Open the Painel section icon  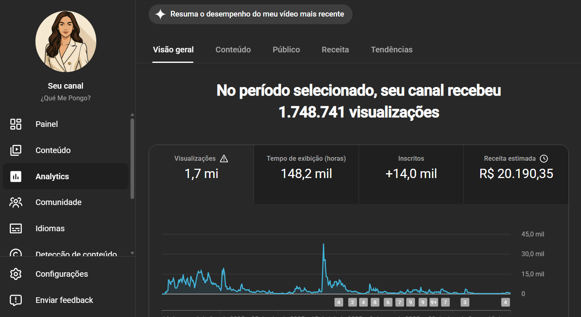pos(16,124)
